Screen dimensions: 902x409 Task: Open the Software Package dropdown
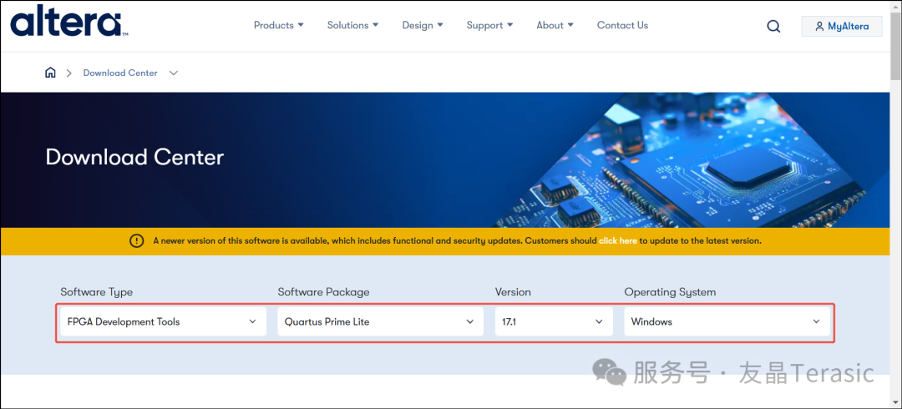[380, 321]
